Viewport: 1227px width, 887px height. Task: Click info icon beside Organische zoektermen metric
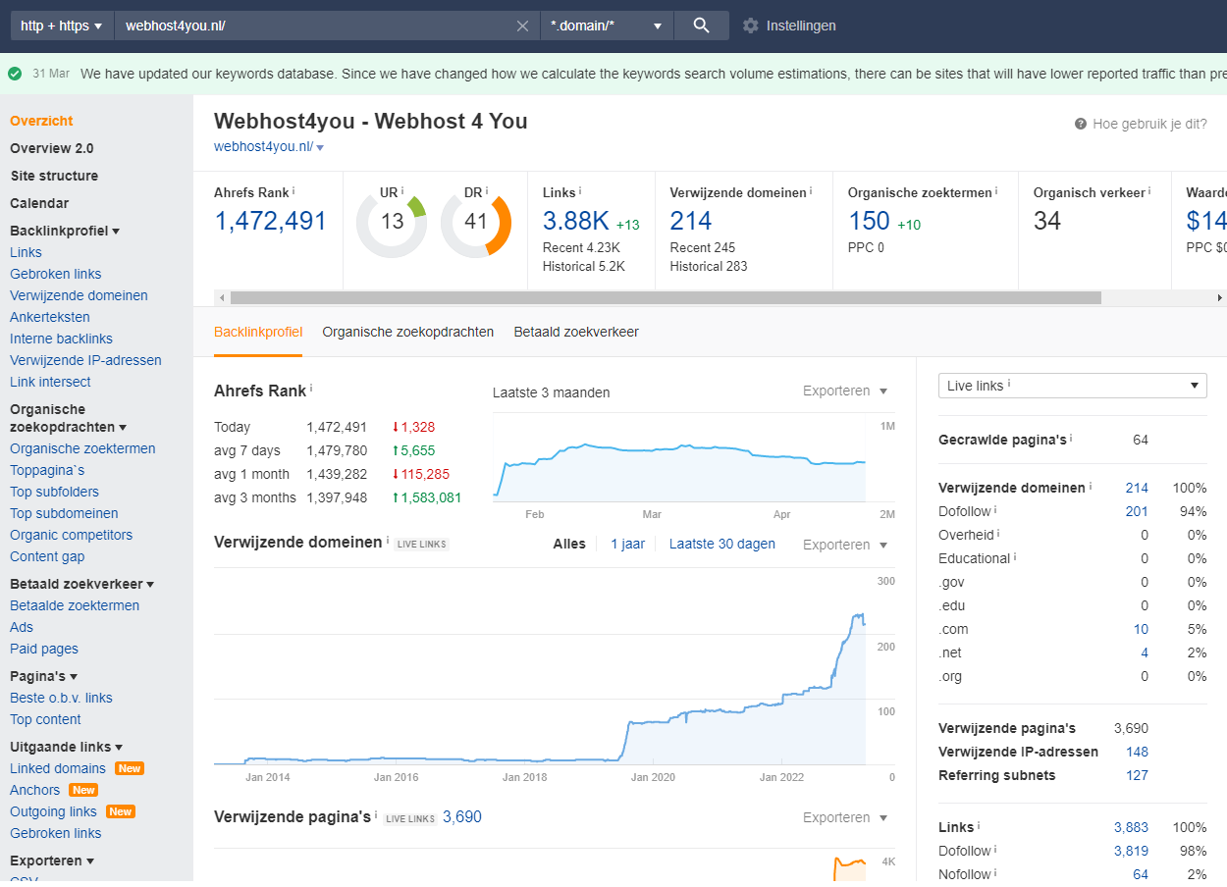click(996, 190)
